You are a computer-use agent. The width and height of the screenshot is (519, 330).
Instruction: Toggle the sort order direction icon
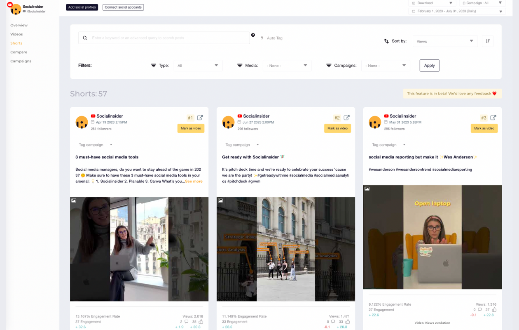click(x=488, y=41)
